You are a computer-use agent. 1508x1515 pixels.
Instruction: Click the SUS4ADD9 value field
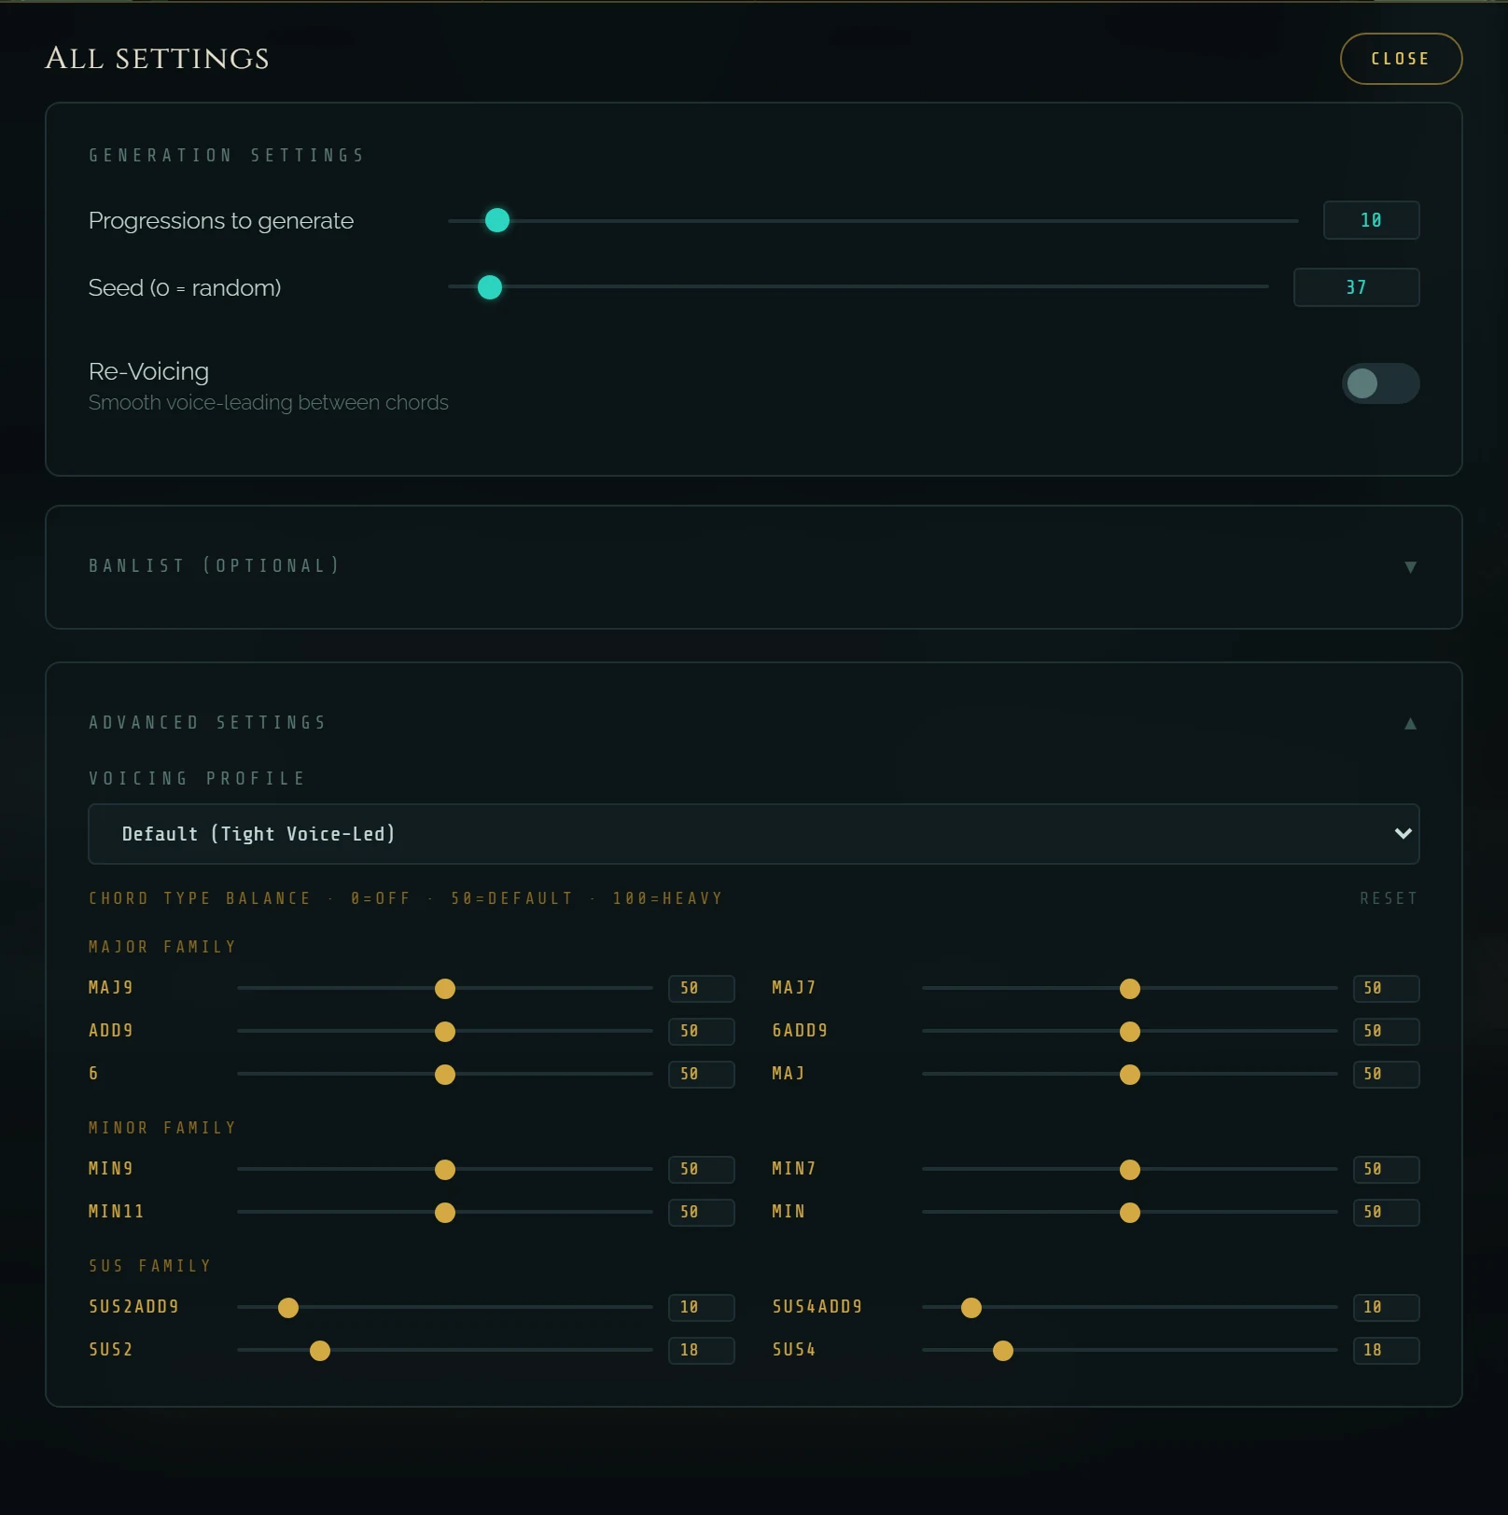pos(1386,1308)
